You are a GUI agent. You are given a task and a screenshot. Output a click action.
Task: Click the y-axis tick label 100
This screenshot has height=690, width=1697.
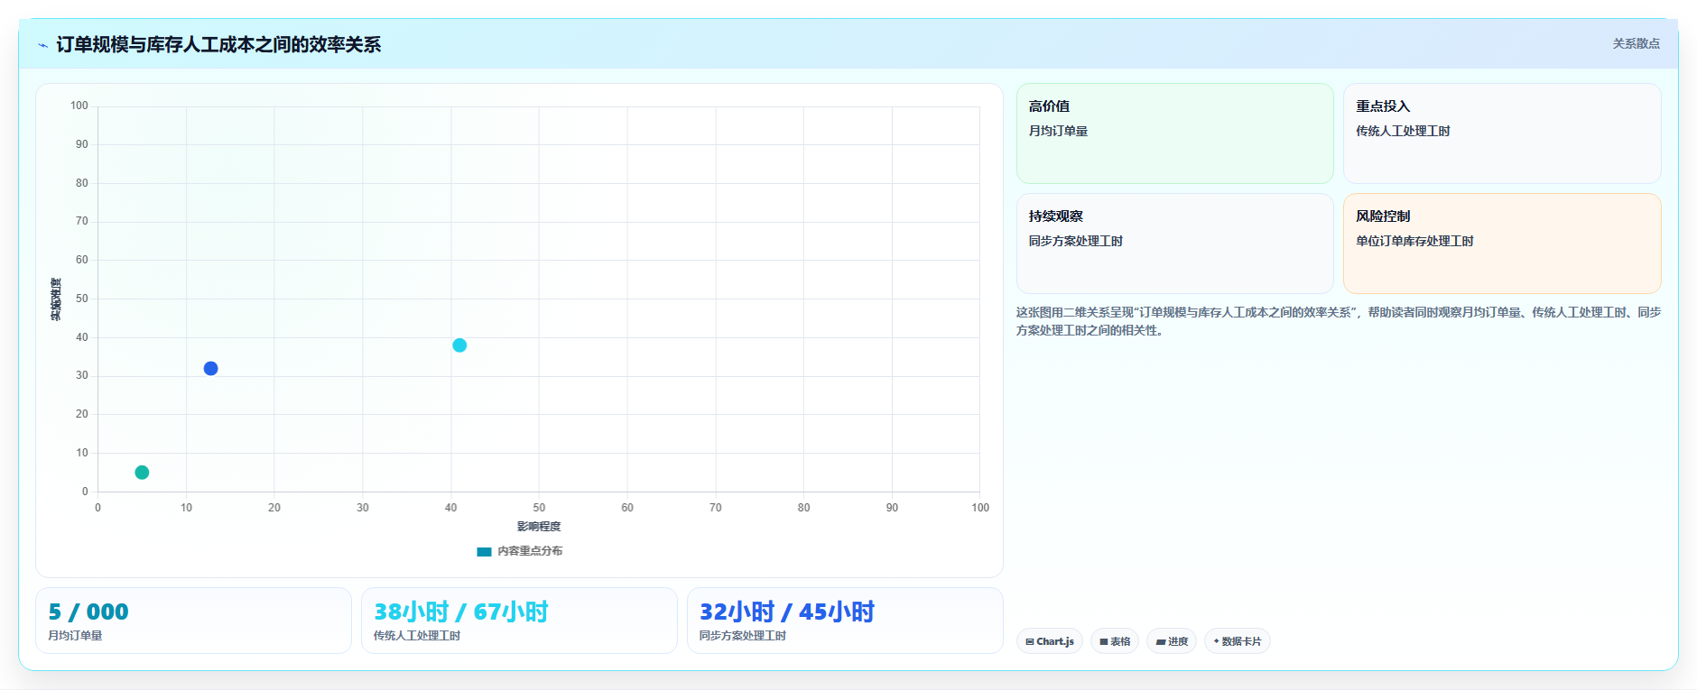(x=79, y=106)
